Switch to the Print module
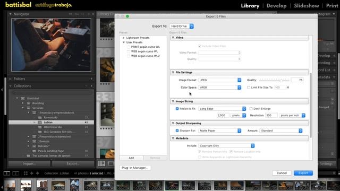Screen dimensions: 340x191 pyautogui.click(x=332, y=6)
